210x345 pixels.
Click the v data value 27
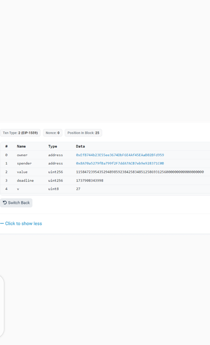(78, 189)
